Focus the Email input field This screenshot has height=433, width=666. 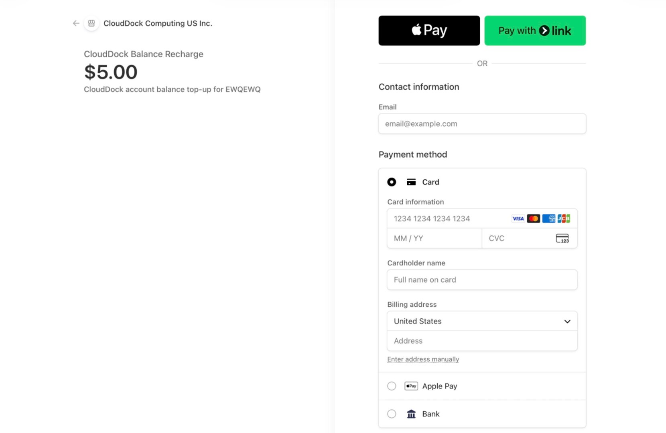point(482,124)
